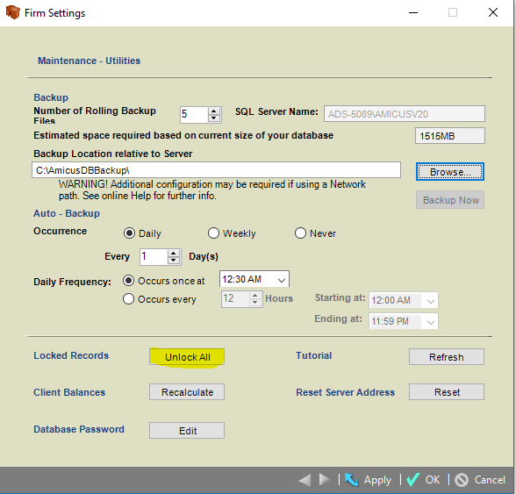
Task: Click the Apply arrow icon
Action: [352, 480]
